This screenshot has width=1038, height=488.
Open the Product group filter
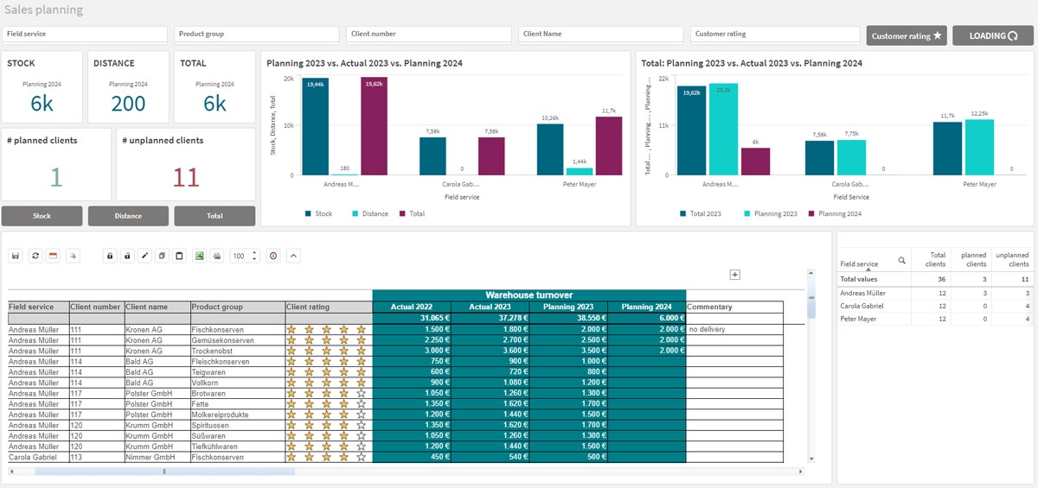pyautogui.click(x=257, y=35)
